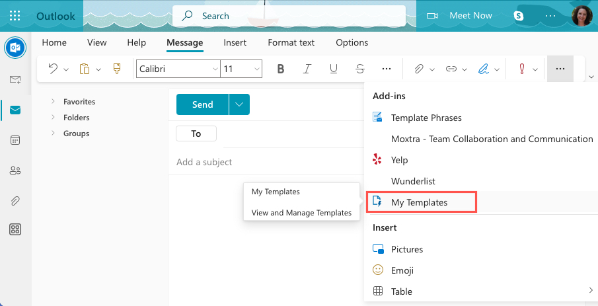
Task: Switch to the Help tab
Action: click(x=137, y=42)
